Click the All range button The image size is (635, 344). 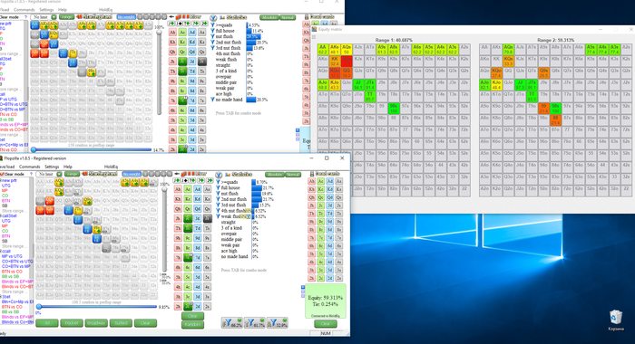[x=47, y=323]
